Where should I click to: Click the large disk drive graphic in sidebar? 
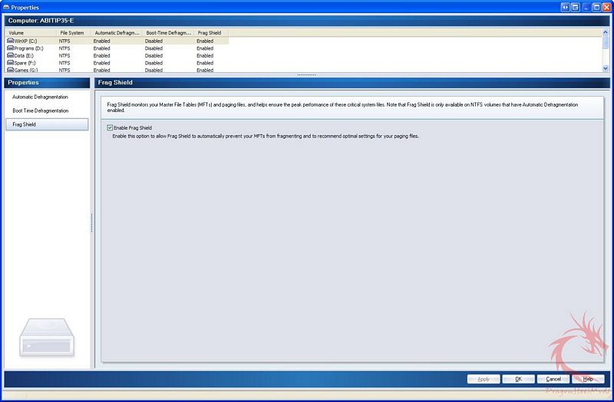pos(46,338)
